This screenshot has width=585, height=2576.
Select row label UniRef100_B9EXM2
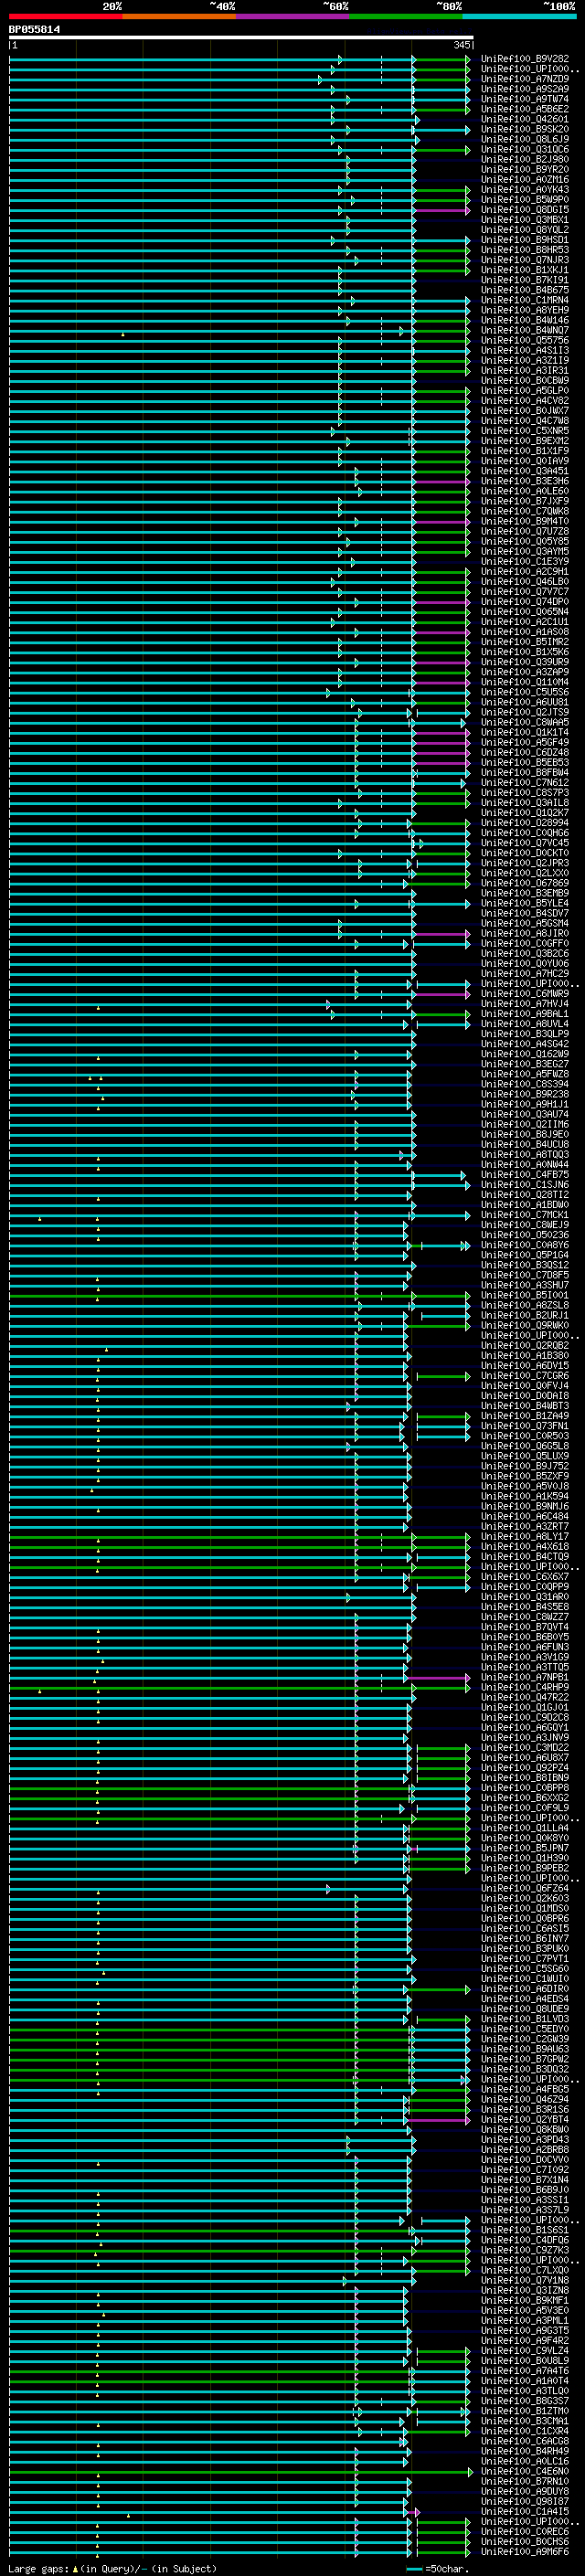pyautogui.click(x=525, y=441)
